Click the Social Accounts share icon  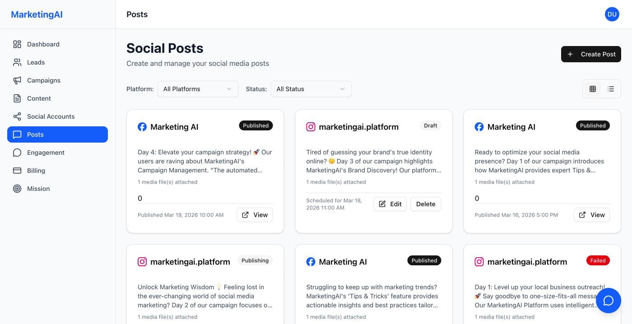(x=17, y=116)
